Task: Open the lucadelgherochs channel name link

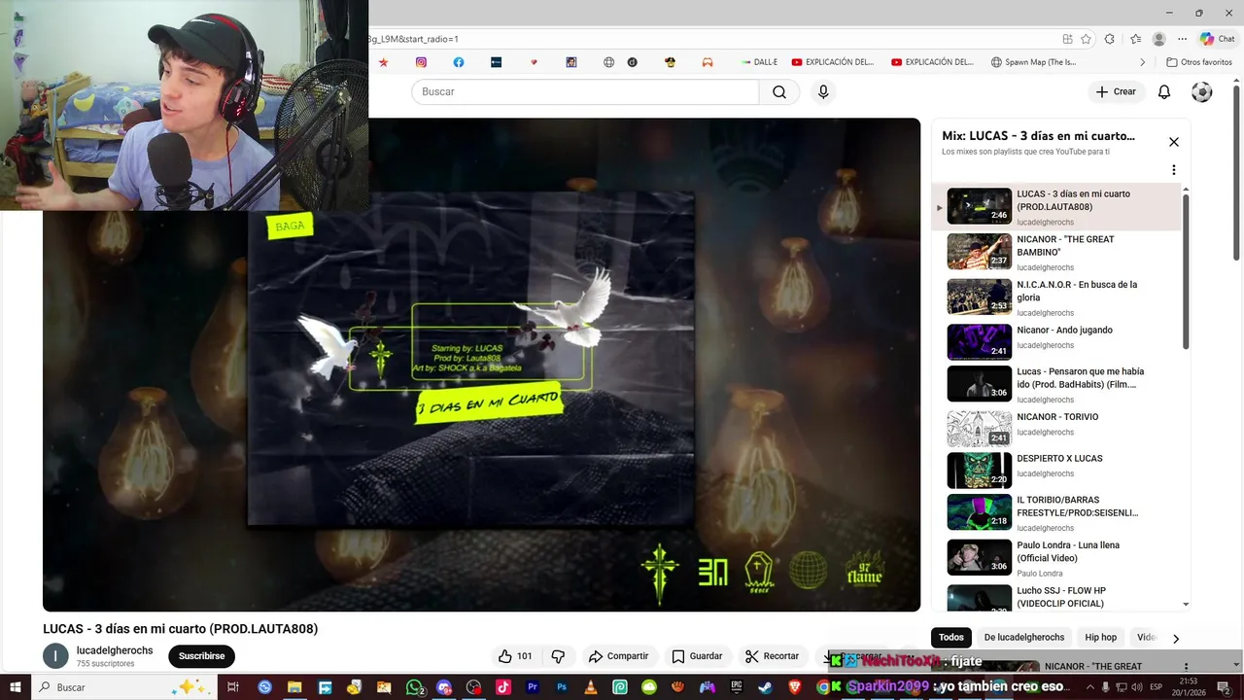Action: [x=115, y=650]
